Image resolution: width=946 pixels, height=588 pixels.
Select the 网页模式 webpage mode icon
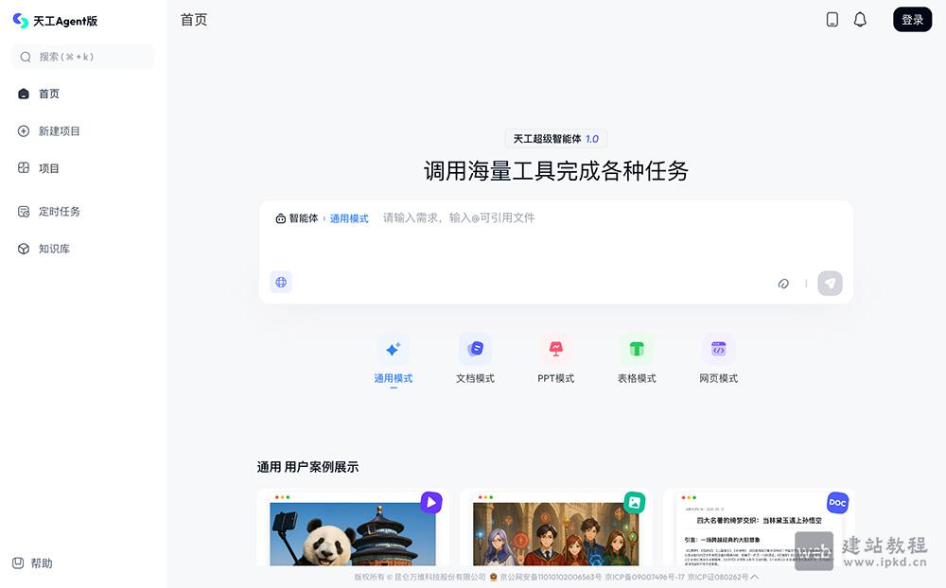pos(718,349)
